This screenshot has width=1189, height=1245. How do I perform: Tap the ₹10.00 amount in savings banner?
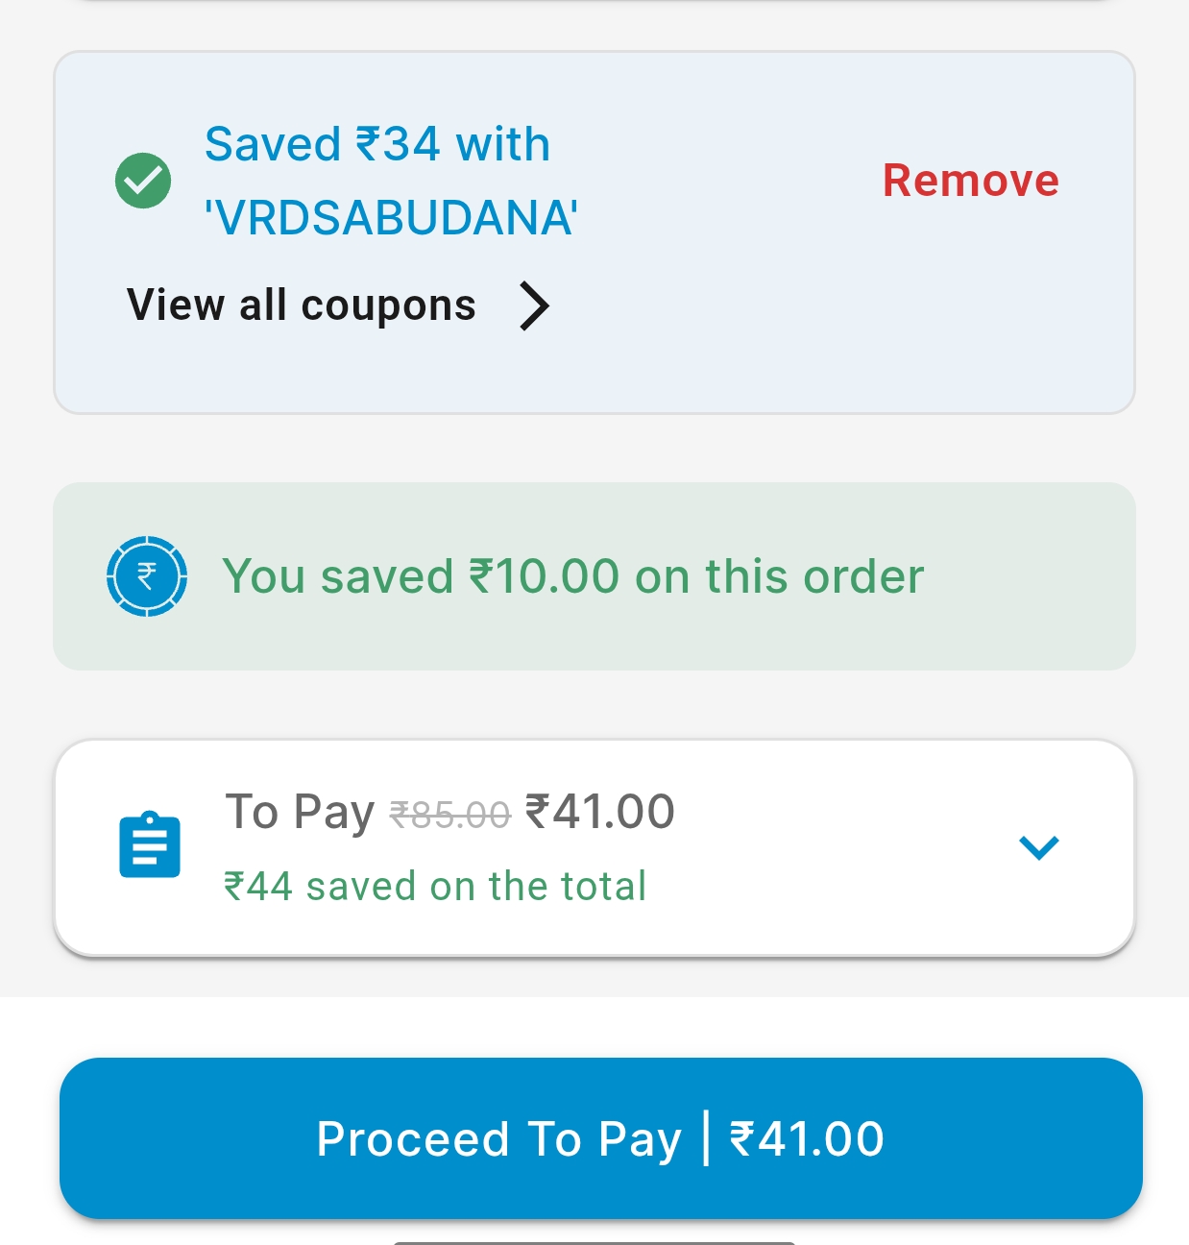[545, 576]
